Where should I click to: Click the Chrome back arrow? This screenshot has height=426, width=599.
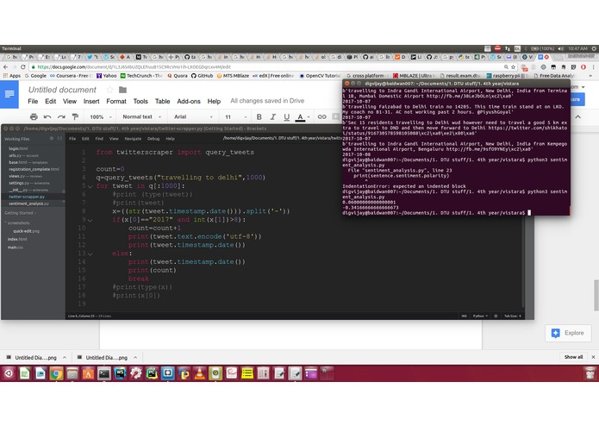(5, 67)
